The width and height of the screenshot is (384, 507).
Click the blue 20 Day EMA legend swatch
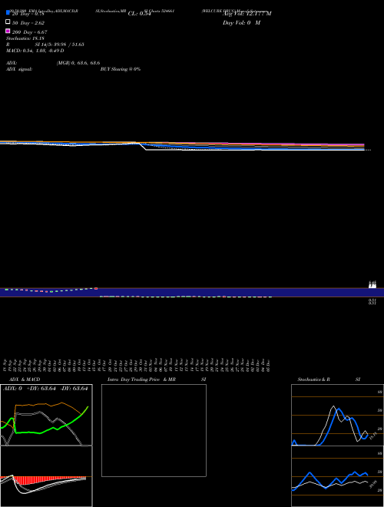click(x=8, y=12)
